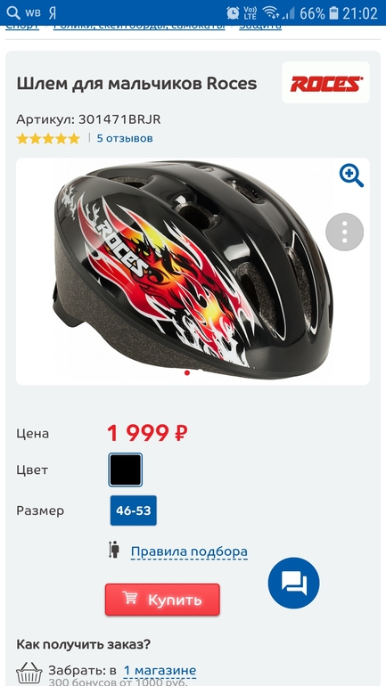Open Правила подбора sizing rules link
Image resolution: width=386 pixels, height=686 pixels.
pos(189,551)
